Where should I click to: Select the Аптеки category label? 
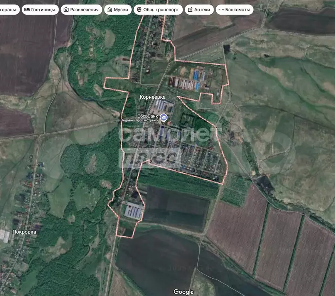coord(202,10)
